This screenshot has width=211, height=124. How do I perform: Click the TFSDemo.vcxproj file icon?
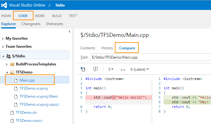tap(16, 88)
